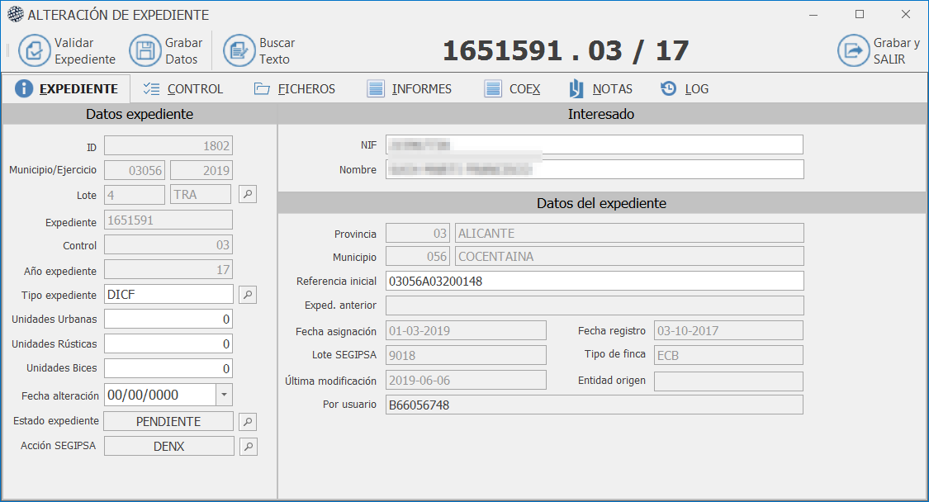Click the search icon next to Estado expediente
This screenshot has width=929, height=502.
(248, 422)
